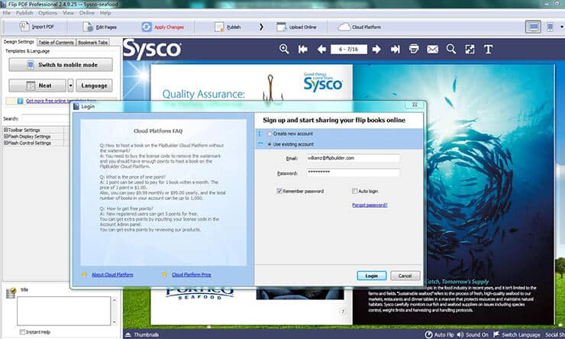Expand Flash Display Settings tree node
This screenshot has height=339, width=565.
(x=6, y=137)
